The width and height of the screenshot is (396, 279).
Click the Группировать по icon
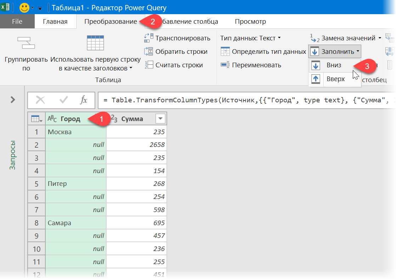click(x=26, y=43)
